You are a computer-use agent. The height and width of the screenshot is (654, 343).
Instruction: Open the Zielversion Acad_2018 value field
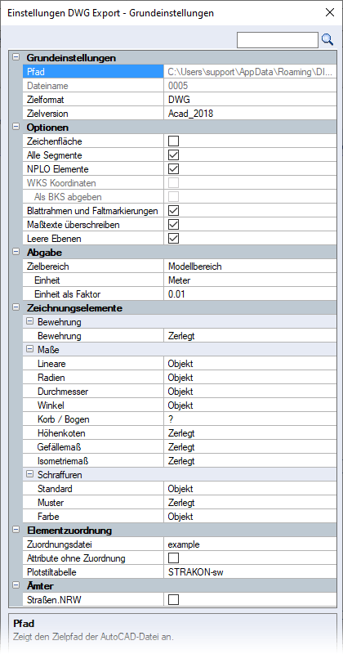click(250, 114)
